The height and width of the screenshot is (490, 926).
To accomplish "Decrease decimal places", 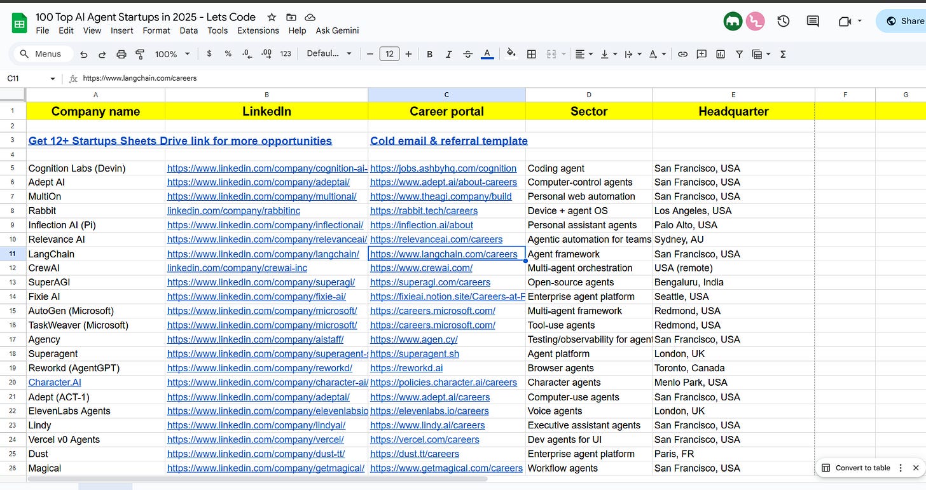I will [247, 54].
